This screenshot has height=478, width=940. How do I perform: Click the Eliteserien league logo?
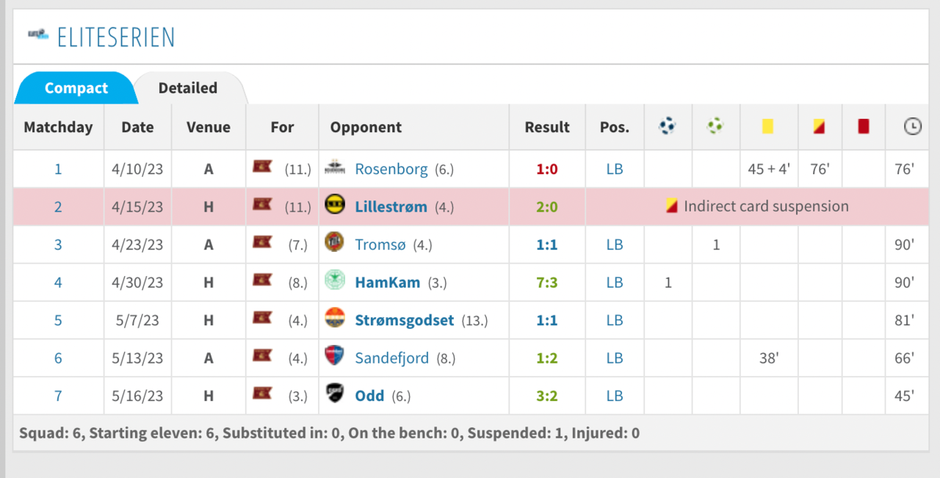pyautogui.click(x=38, y=35)
